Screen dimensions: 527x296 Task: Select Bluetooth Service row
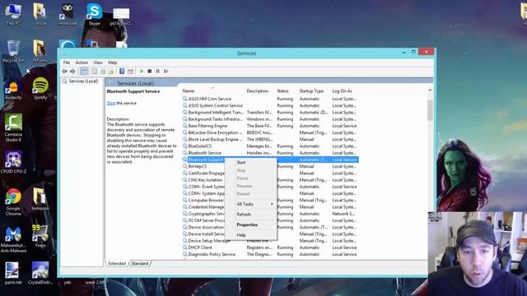[x=270, y=153]
